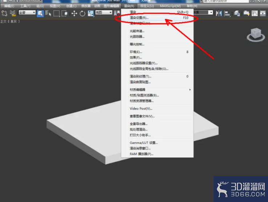Click the Mirror tool icon
The image size is (268, 202).
point(219,13)
